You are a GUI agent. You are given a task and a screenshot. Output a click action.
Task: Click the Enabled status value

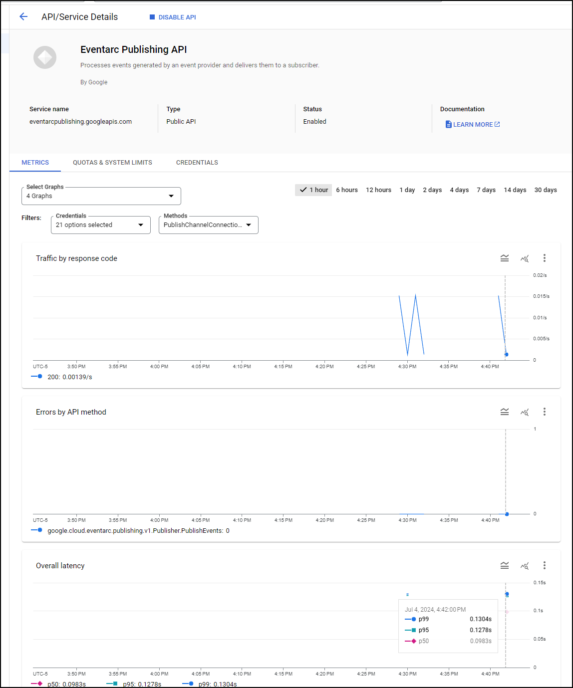pyautogui.click(x=314, y=122)
